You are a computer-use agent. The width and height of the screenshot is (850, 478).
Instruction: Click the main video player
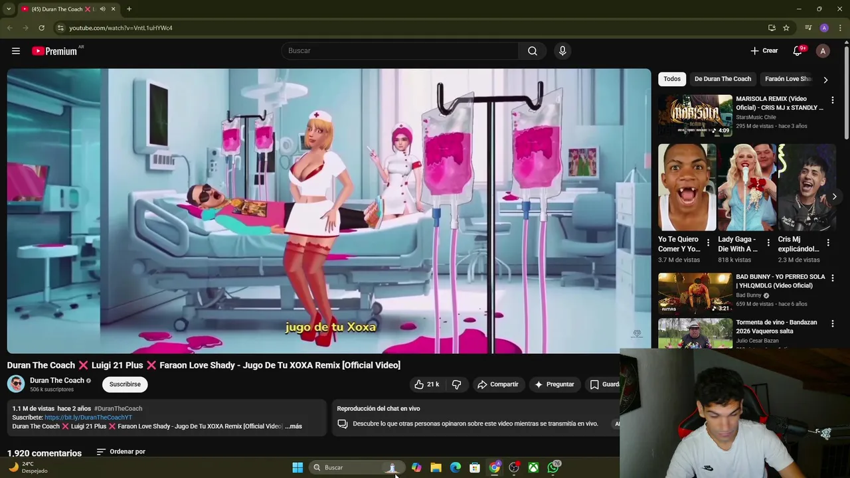[x=329, y=210]
